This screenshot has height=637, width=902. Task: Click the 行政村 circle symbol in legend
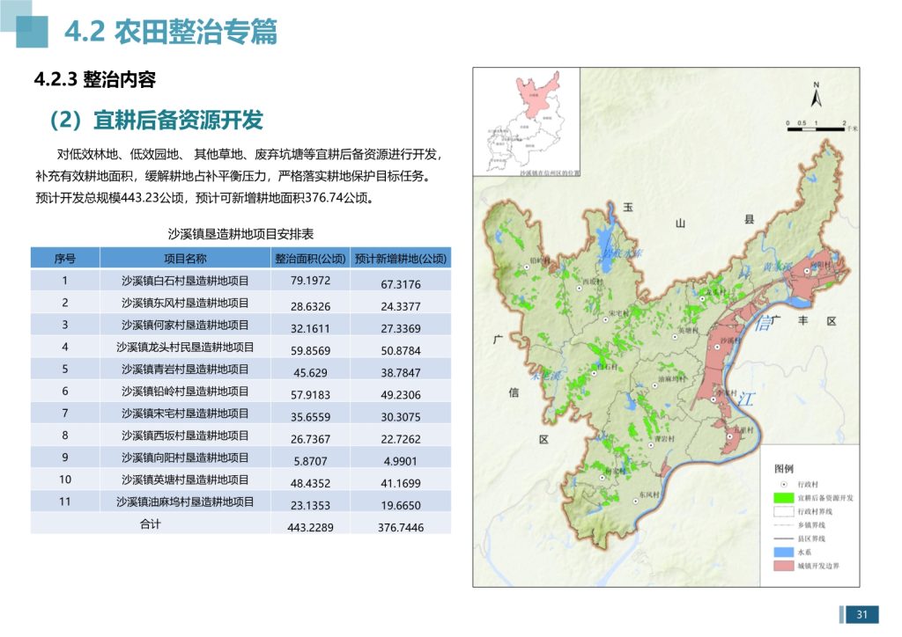coord(780,484)
